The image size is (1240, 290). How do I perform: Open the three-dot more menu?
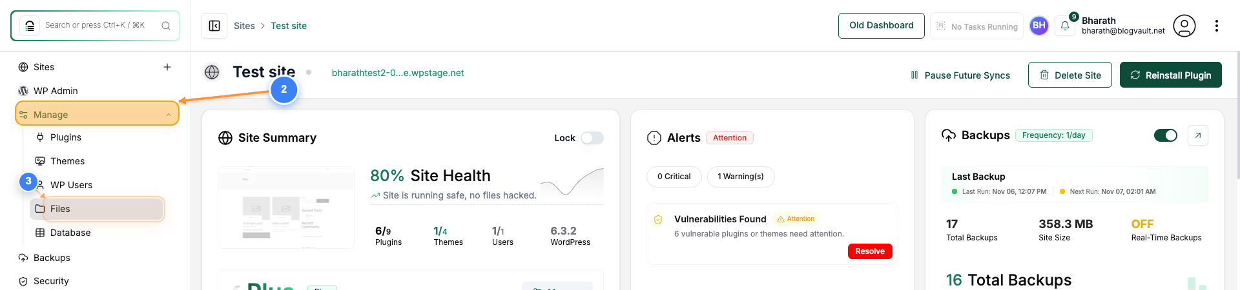(x=1217, y=26)
